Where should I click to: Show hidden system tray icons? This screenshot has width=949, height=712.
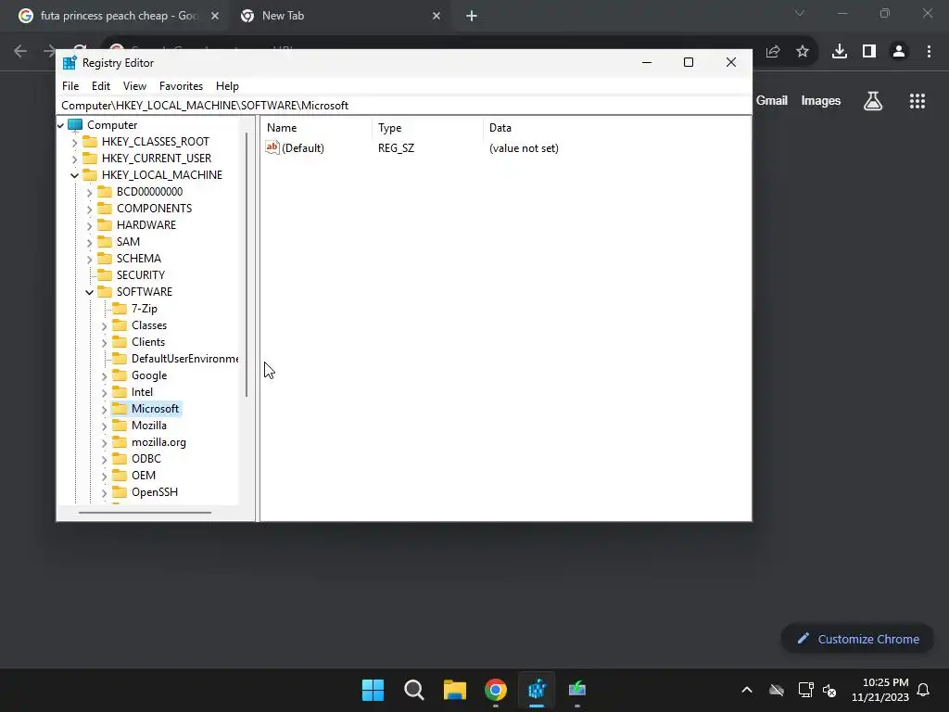click(747, 690)
